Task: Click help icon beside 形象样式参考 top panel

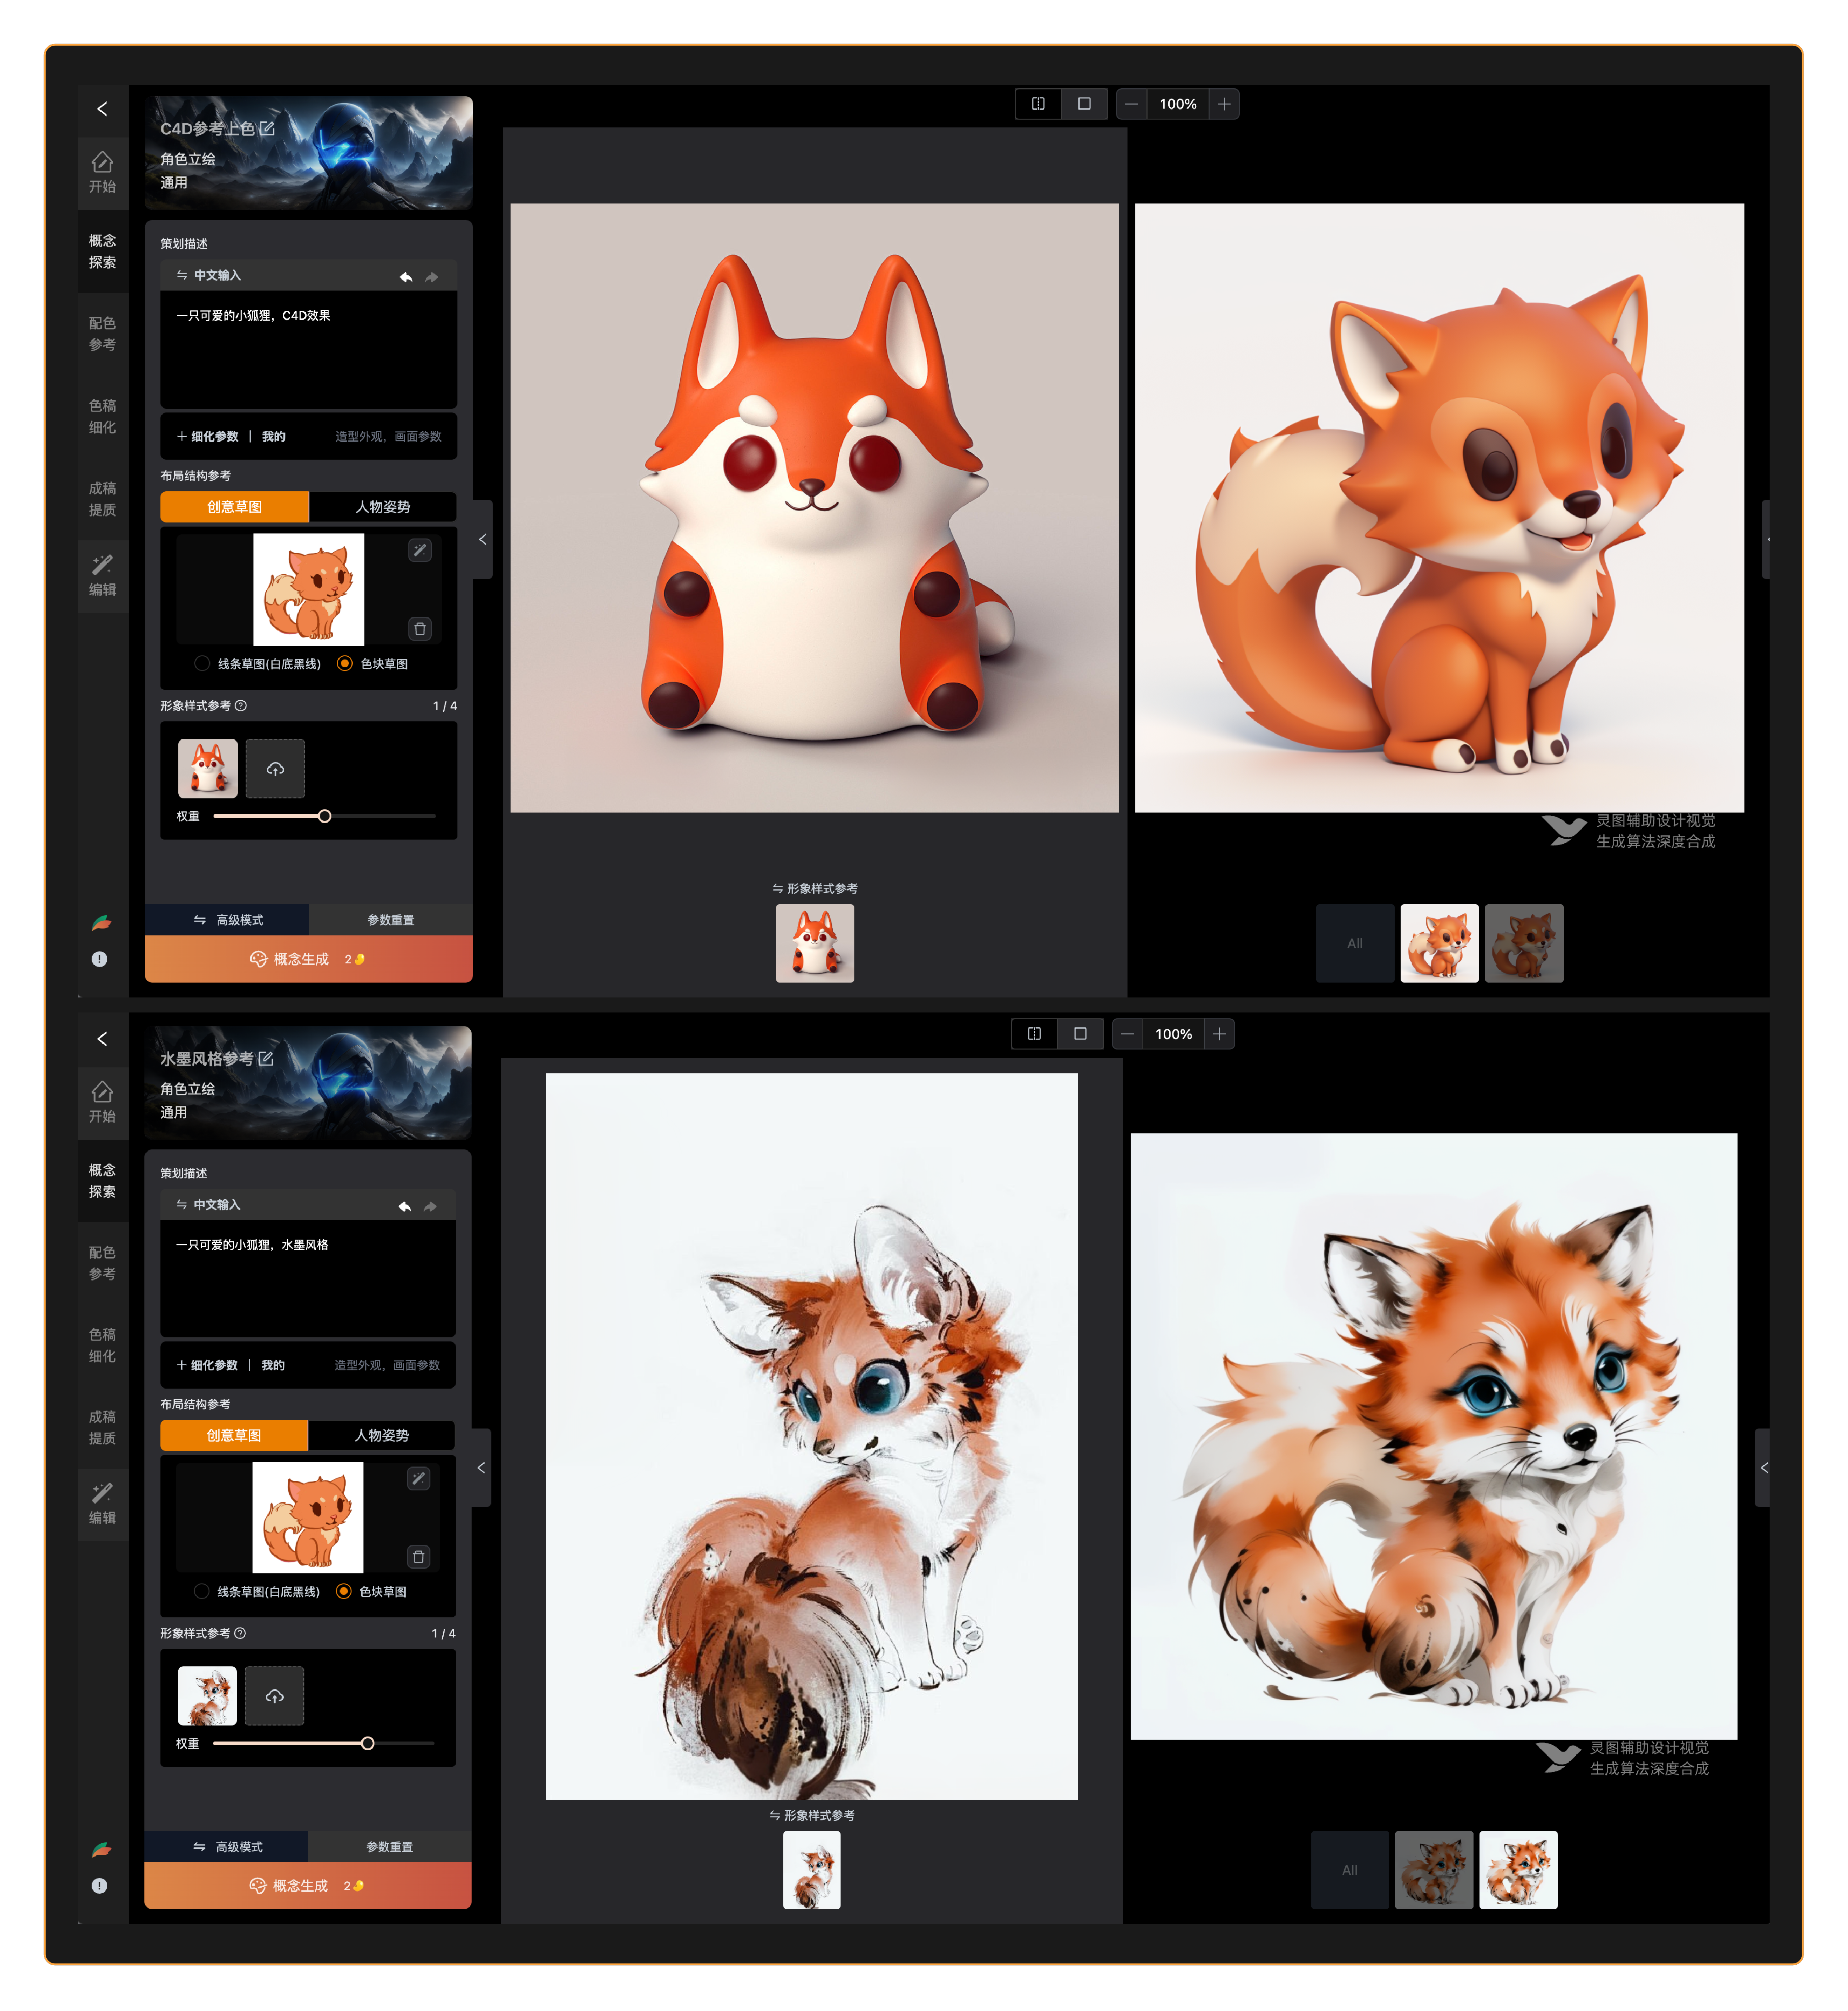Action: point(241,705)
